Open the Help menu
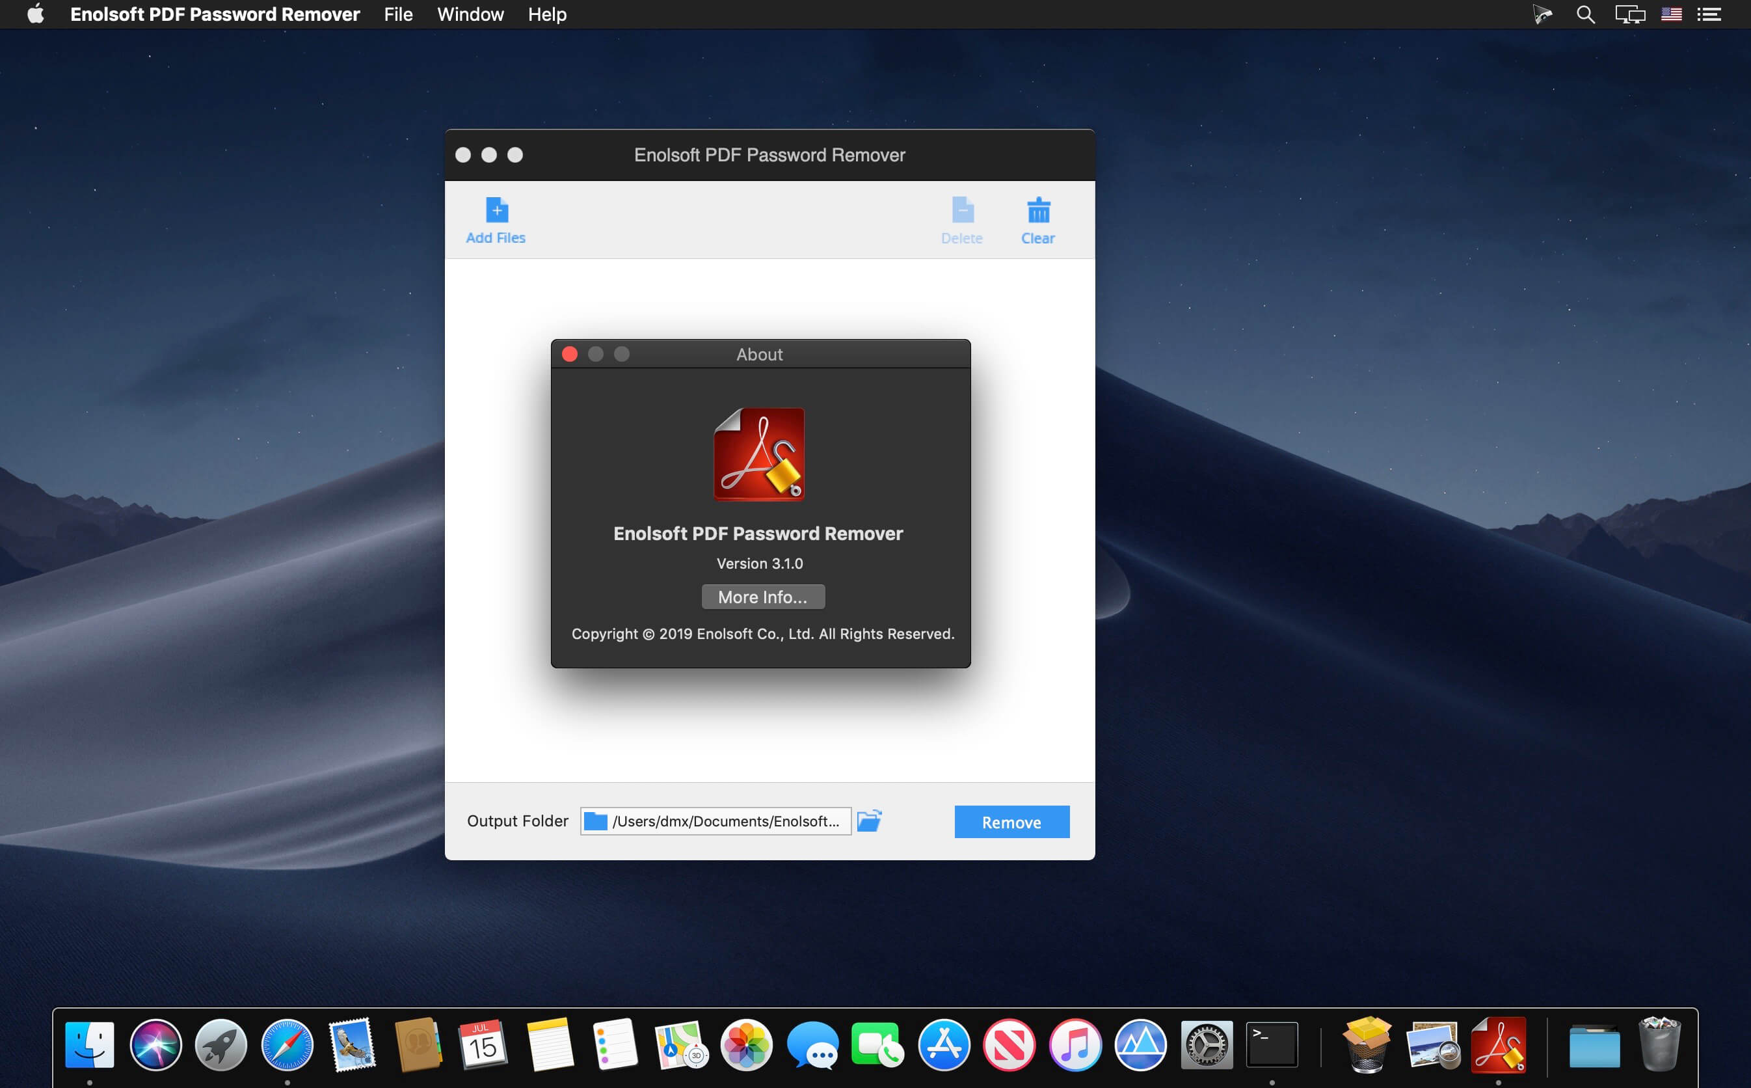 point(546,14)
